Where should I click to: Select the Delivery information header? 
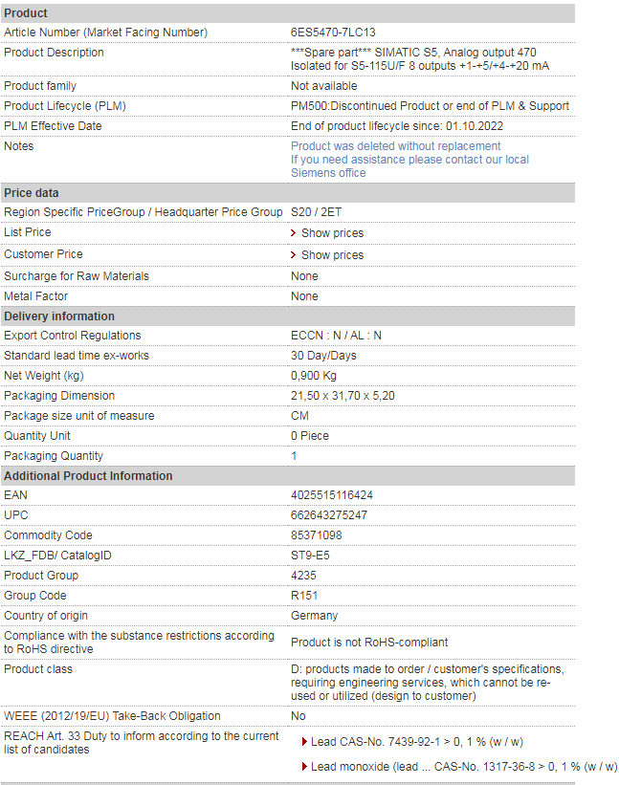tap(287, 316)
